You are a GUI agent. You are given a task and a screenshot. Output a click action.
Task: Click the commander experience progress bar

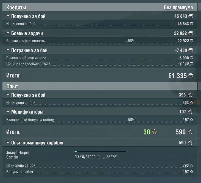coord(101,152)
